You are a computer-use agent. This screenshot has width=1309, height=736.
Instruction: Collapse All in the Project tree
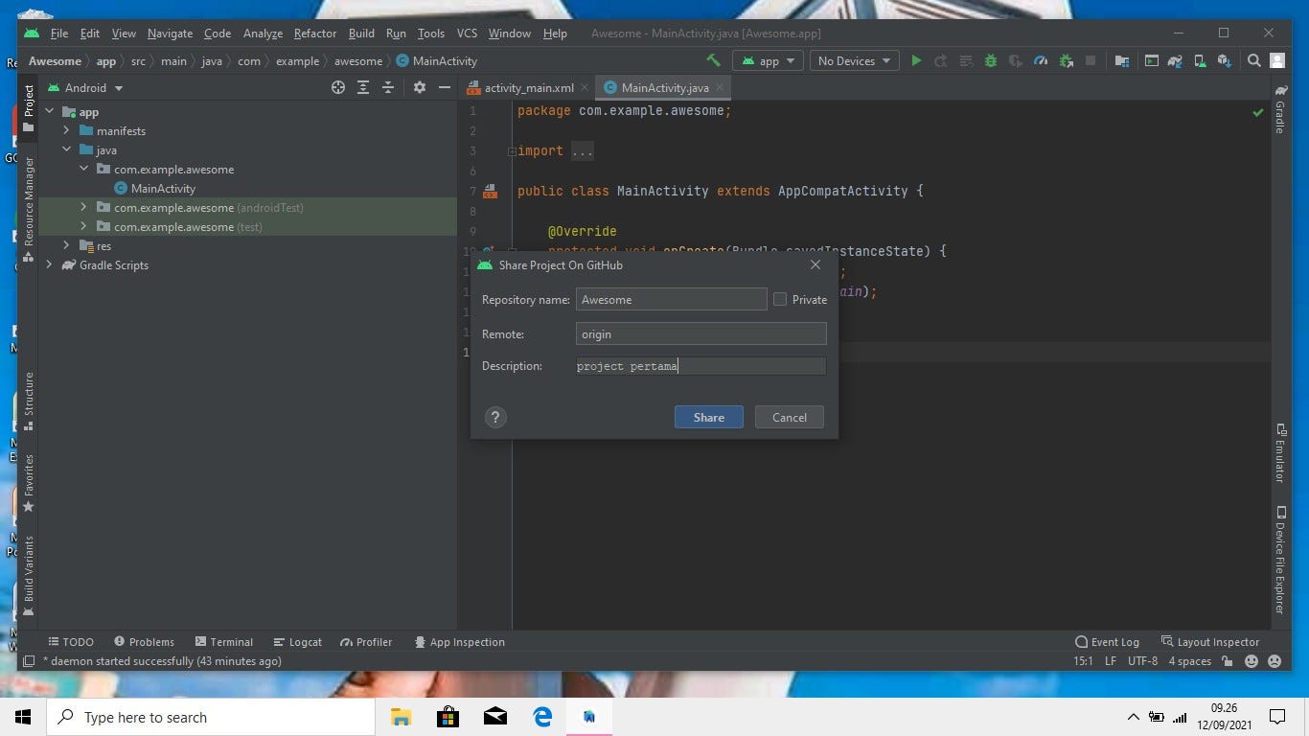(x=388, y=87)
